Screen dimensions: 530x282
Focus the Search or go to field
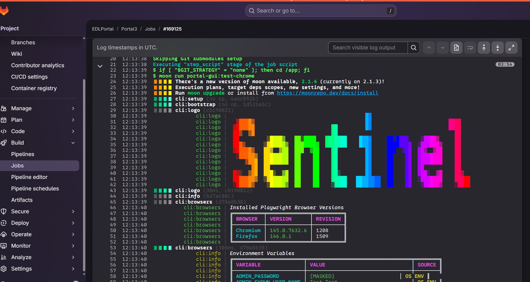pos(321,11)
